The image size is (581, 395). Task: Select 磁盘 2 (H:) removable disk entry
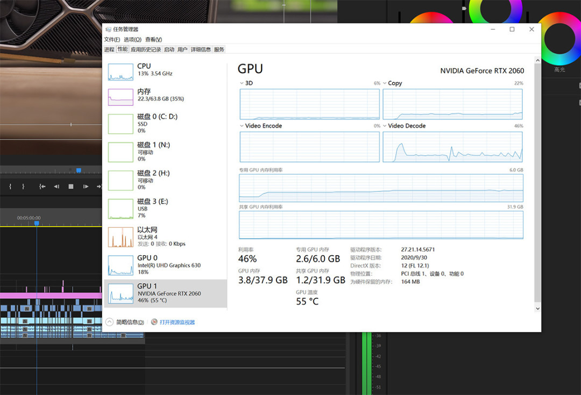(x=165, y=180)
